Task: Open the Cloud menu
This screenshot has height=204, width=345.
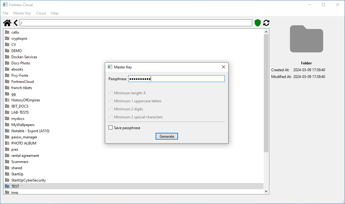Action: (x=41, y=13)
